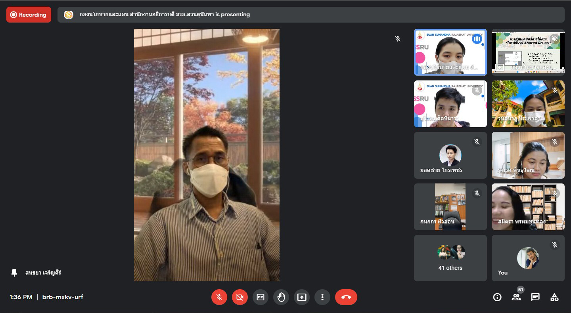This screenshot has height=313, width=571.
Task: Click the red Recording indicator
Action: 29,15
